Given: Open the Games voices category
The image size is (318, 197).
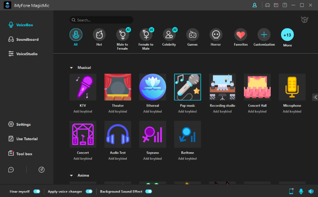Looking at the screenshot, I should [192, 35].
